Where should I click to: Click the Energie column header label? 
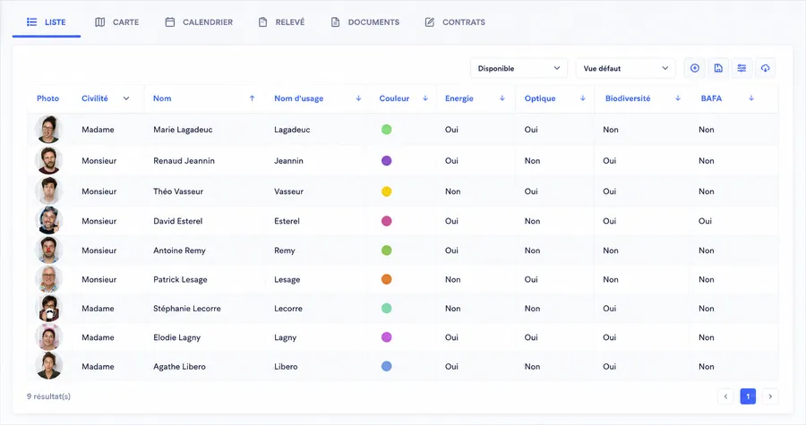click(x=459, y=98)
